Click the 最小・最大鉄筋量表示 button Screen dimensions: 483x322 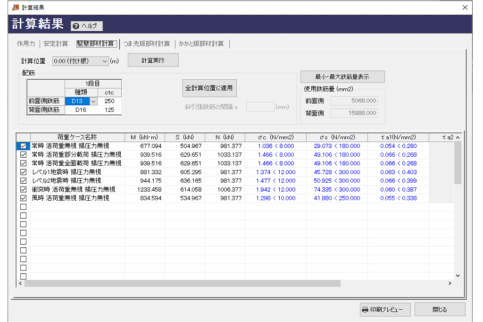(x=342, y=77)
